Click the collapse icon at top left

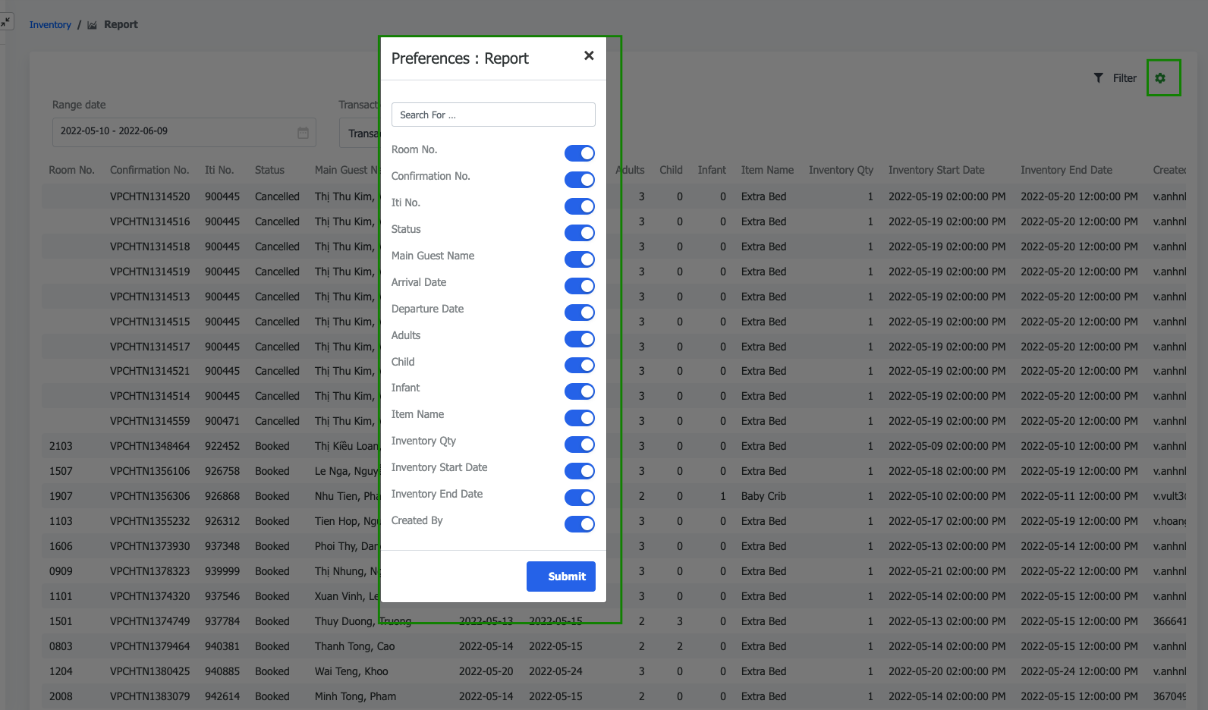pos(6,22)
